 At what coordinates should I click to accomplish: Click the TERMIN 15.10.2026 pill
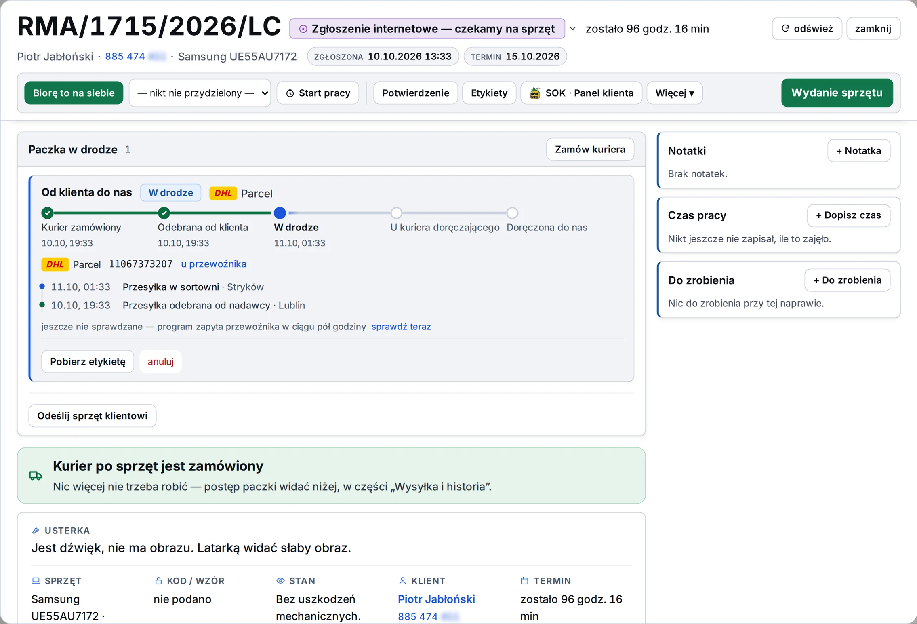pos(515,57)
